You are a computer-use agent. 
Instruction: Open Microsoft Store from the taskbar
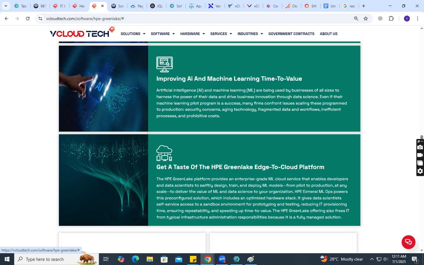pos(164,259)
